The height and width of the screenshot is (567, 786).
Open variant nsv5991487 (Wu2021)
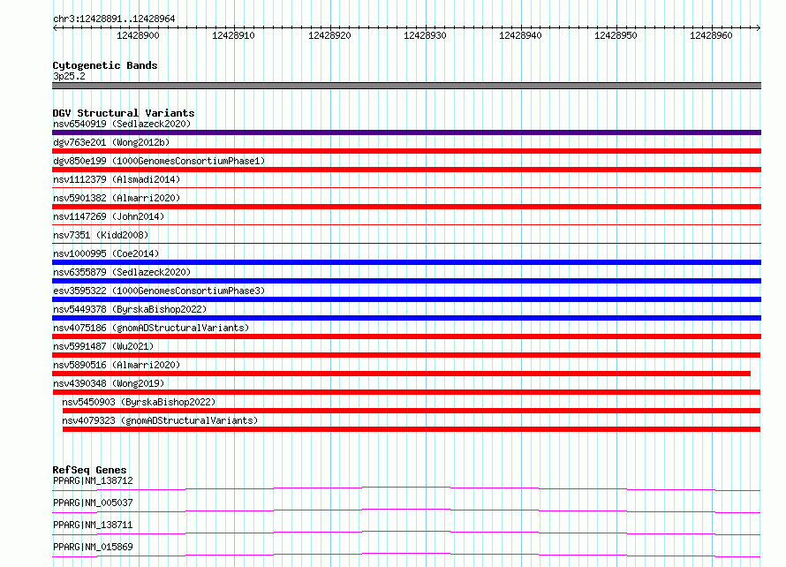point(103,346)
